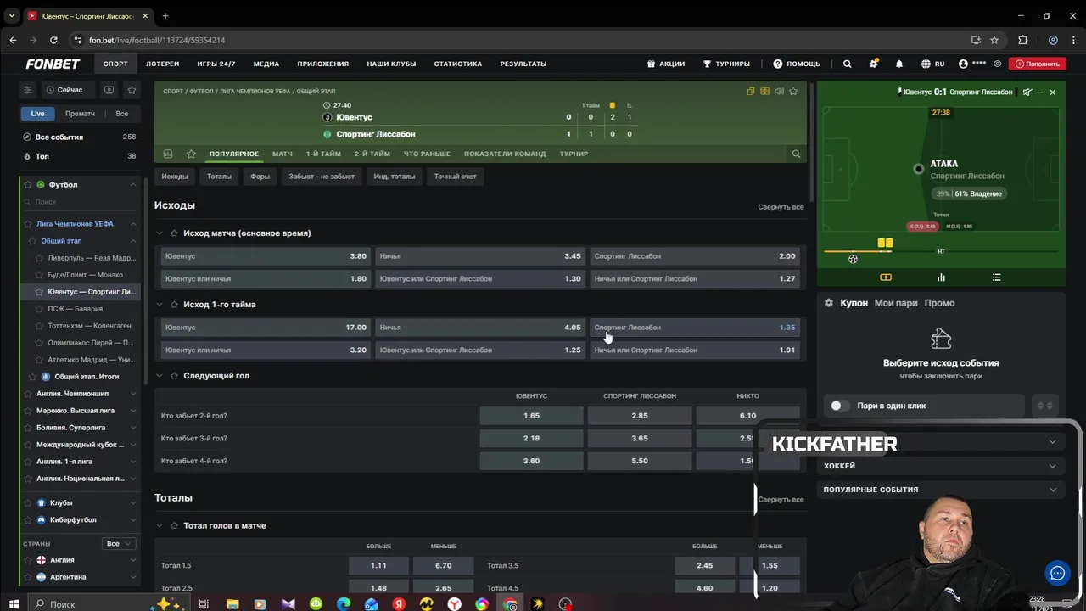Open notifications bell icon
This screenshot has width=1086, height=611.
899,64
